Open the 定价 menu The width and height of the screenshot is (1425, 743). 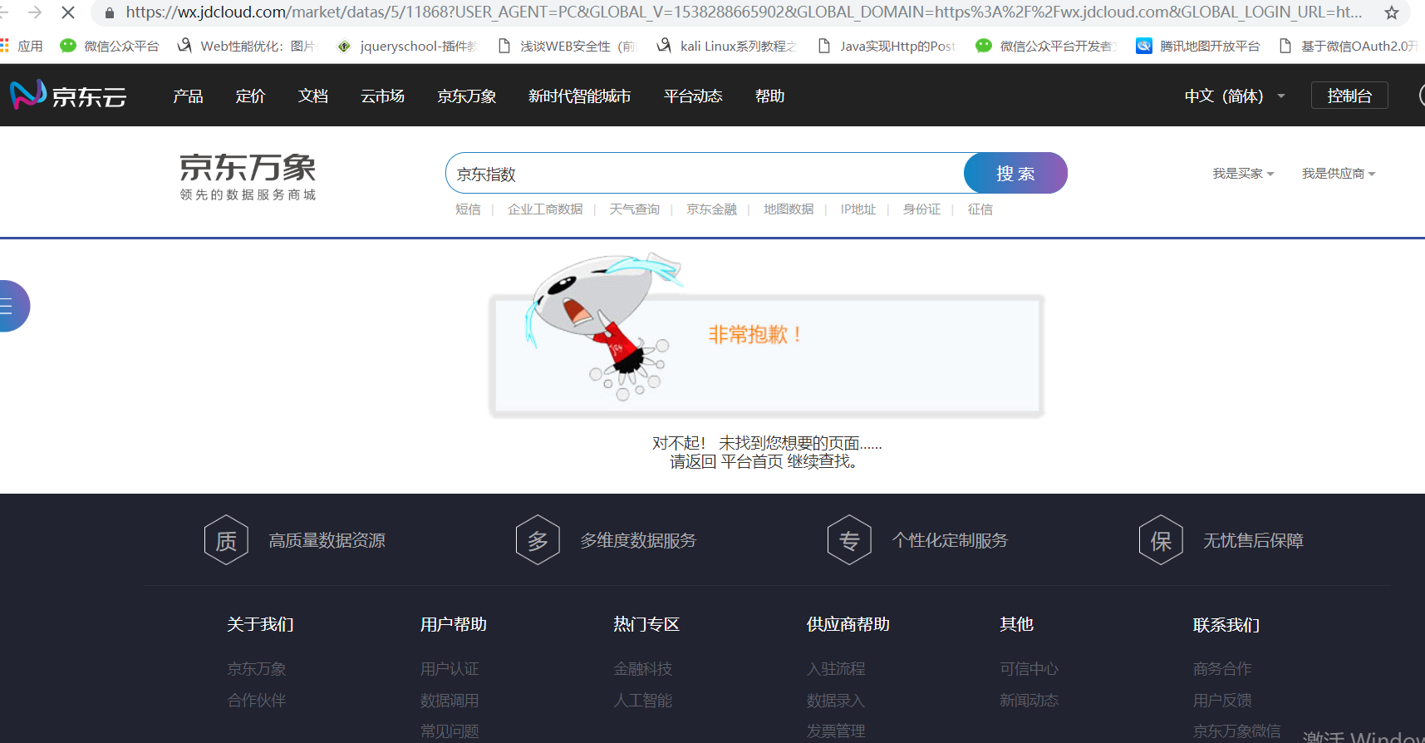point(250,96)
